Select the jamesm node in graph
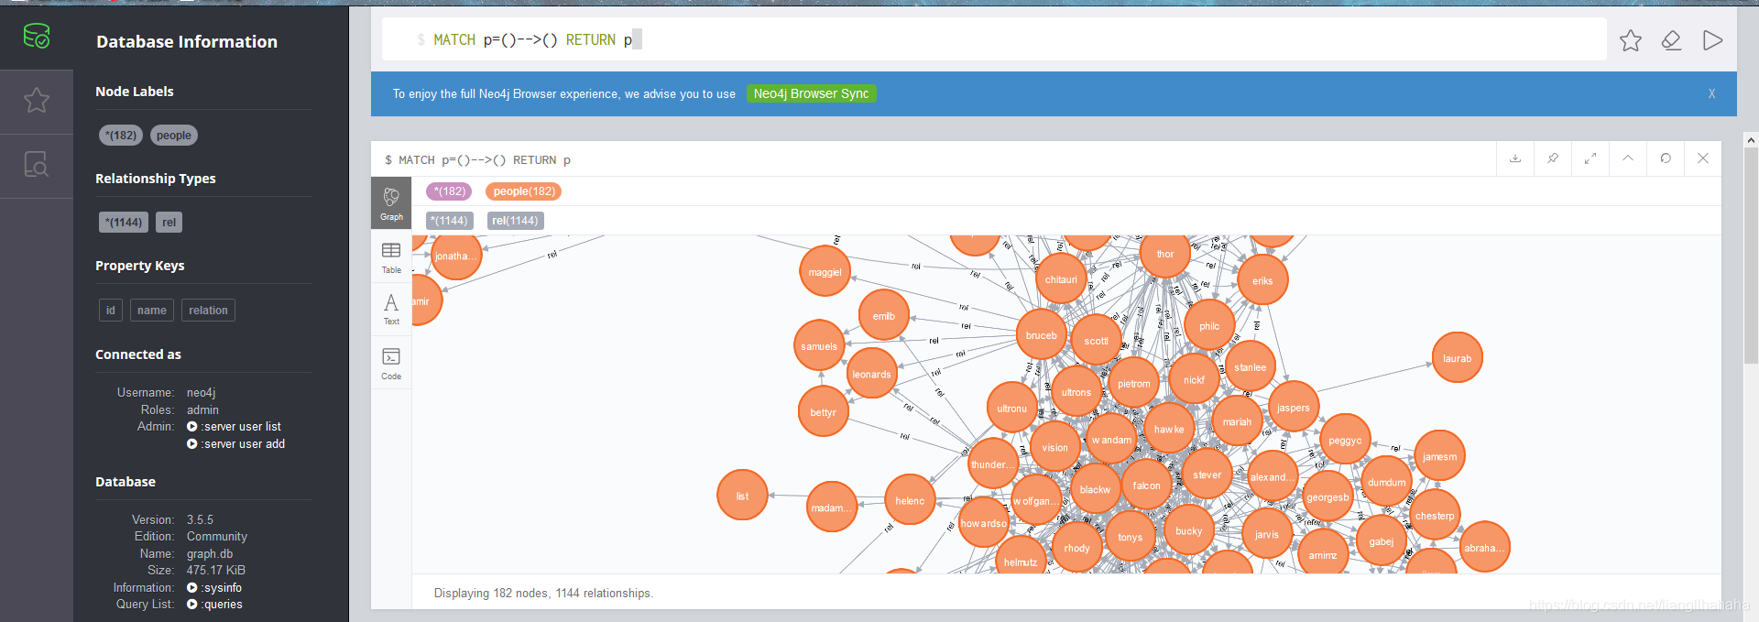Screen dimensions: 1759x622 (x=1440, y=456)
